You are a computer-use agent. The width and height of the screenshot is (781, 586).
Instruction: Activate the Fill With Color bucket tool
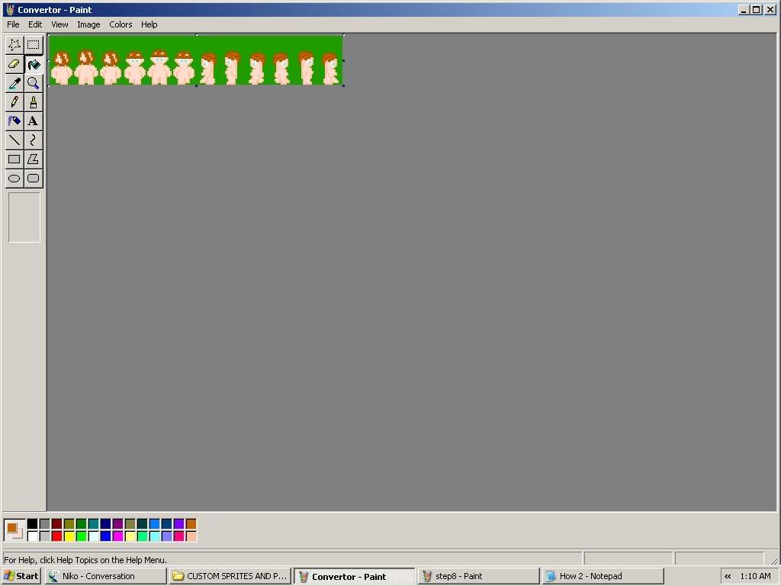coord(34,64)
